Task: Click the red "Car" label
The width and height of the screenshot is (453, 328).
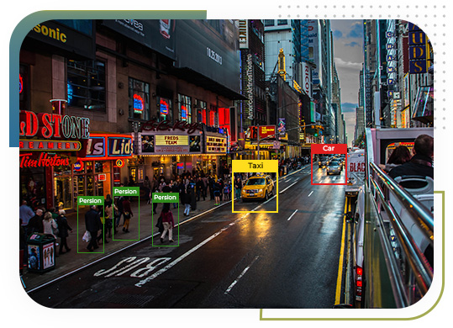Action: [329, 148]
